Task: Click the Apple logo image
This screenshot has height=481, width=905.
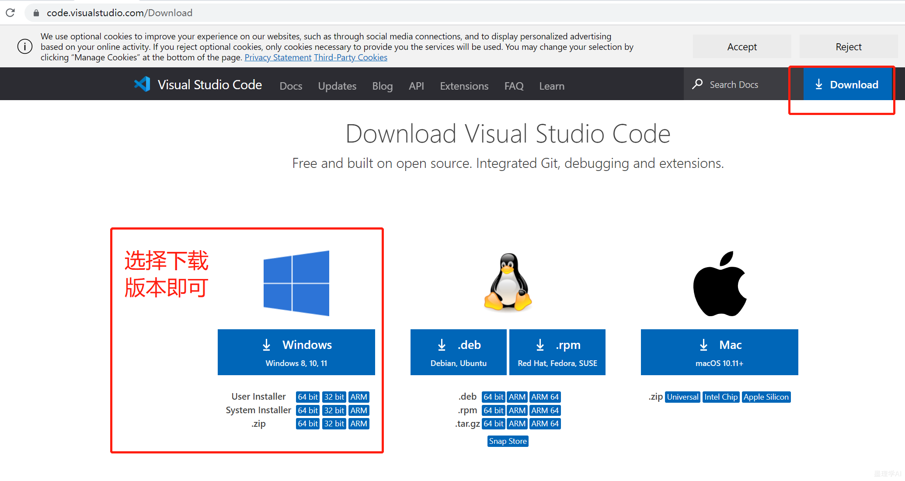Action: (x=720, y=283)
